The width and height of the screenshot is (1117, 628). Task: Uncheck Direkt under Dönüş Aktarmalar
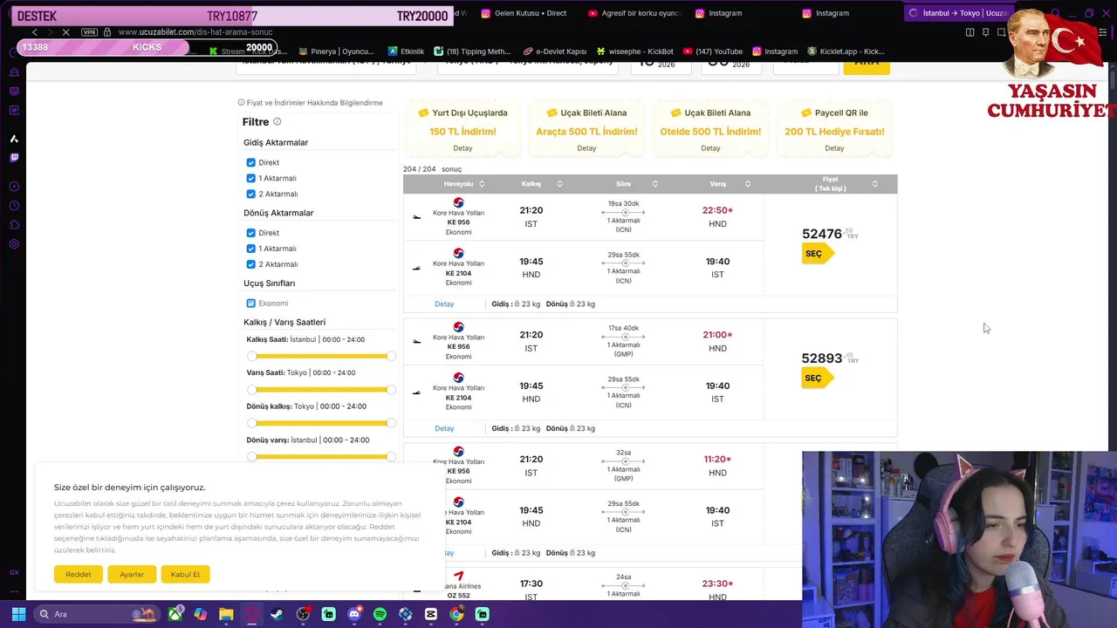tap(251, 233)
